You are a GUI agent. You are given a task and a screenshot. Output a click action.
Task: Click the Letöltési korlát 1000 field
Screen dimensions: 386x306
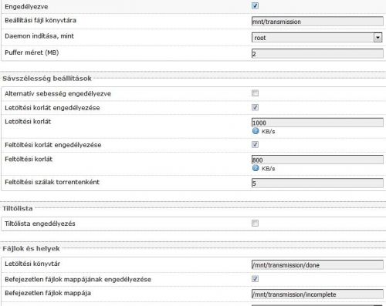click(x=317, y=123)
